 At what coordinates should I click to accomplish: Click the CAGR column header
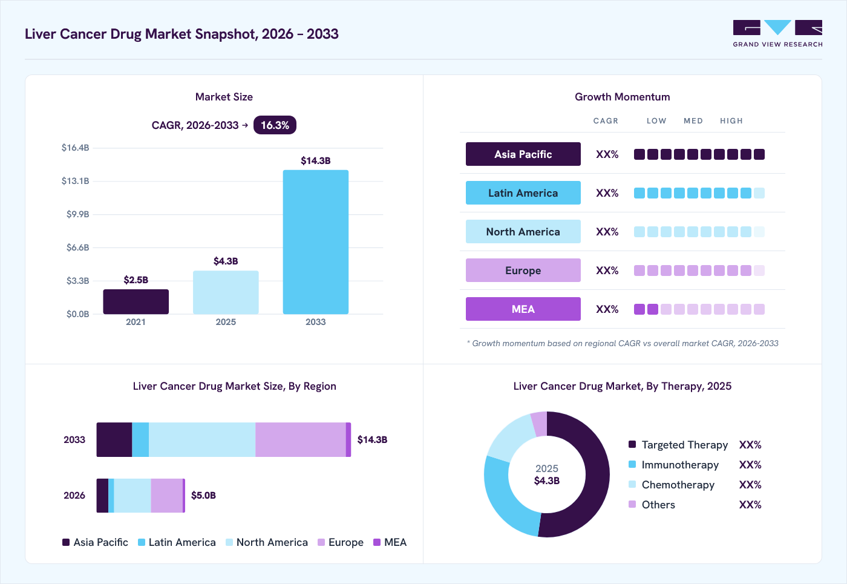606,121
